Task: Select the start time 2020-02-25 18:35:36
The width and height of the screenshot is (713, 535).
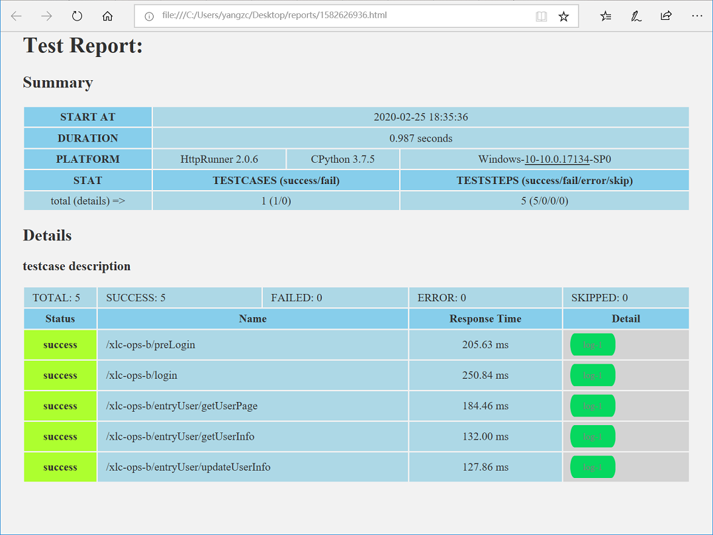Action: coord(420,117)
